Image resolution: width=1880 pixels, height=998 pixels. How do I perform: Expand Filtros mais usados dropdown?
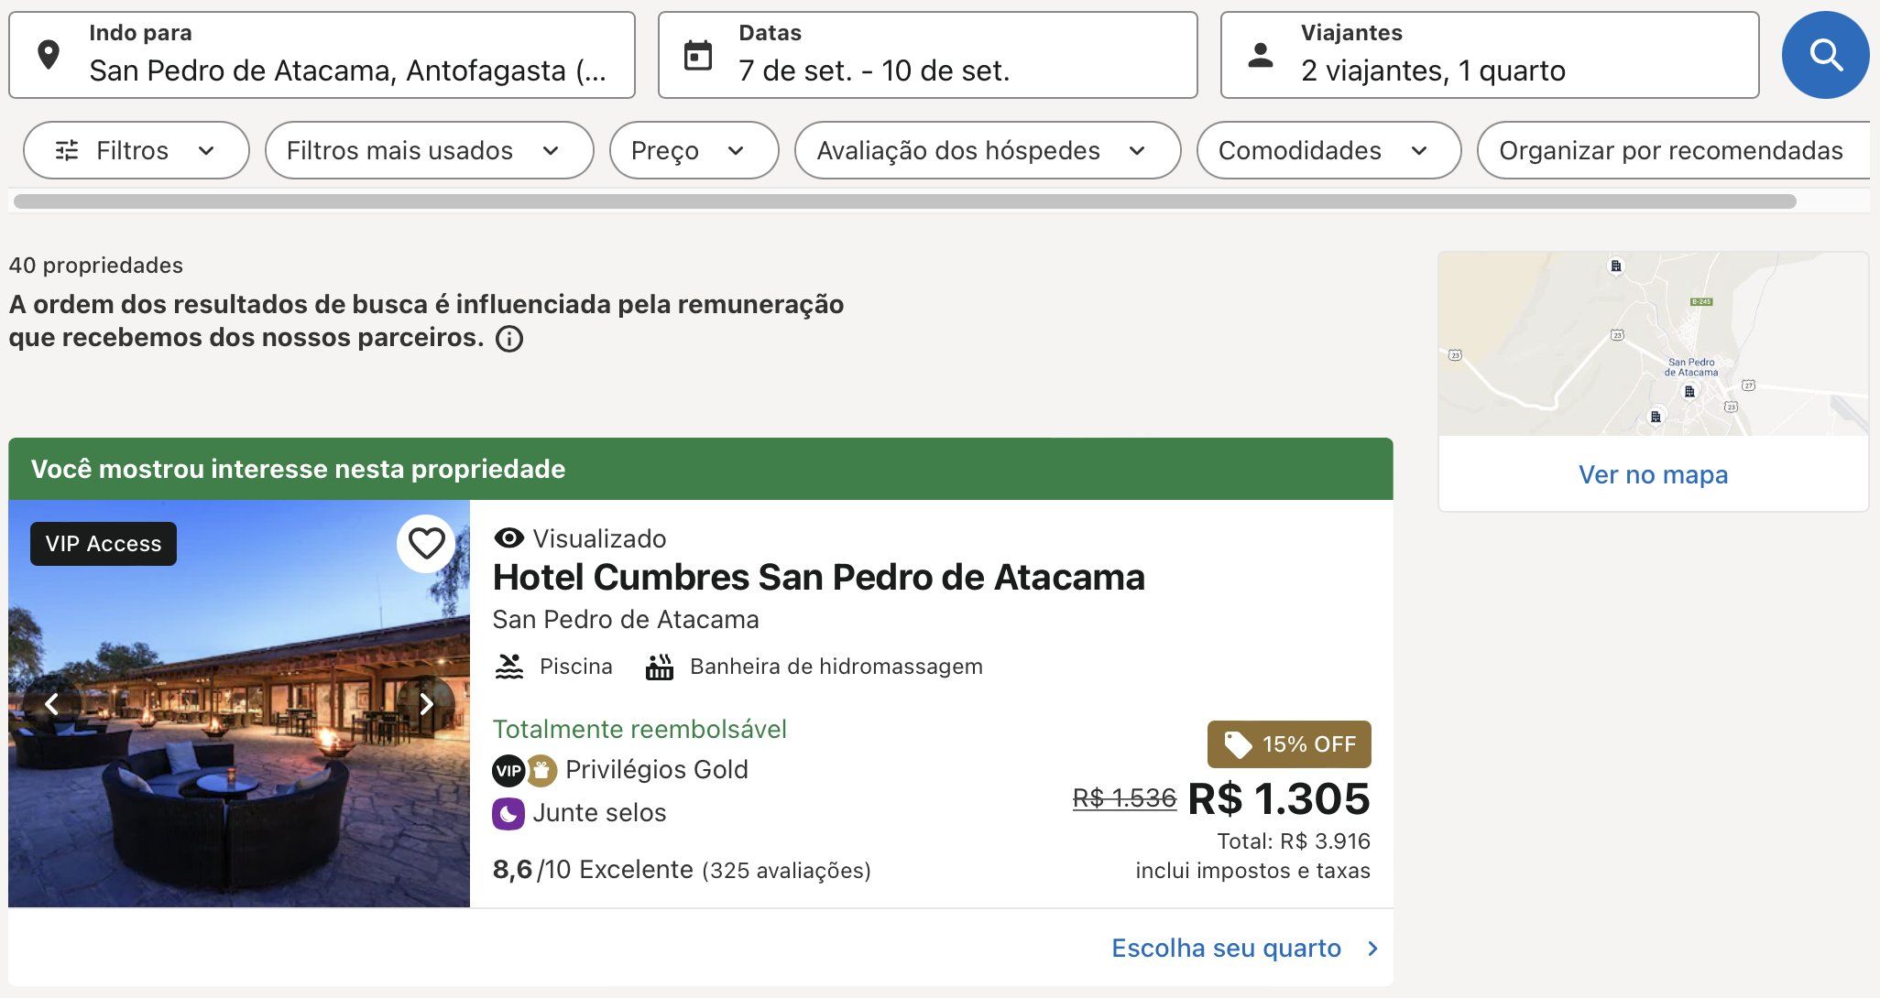(x=428, y=150)
